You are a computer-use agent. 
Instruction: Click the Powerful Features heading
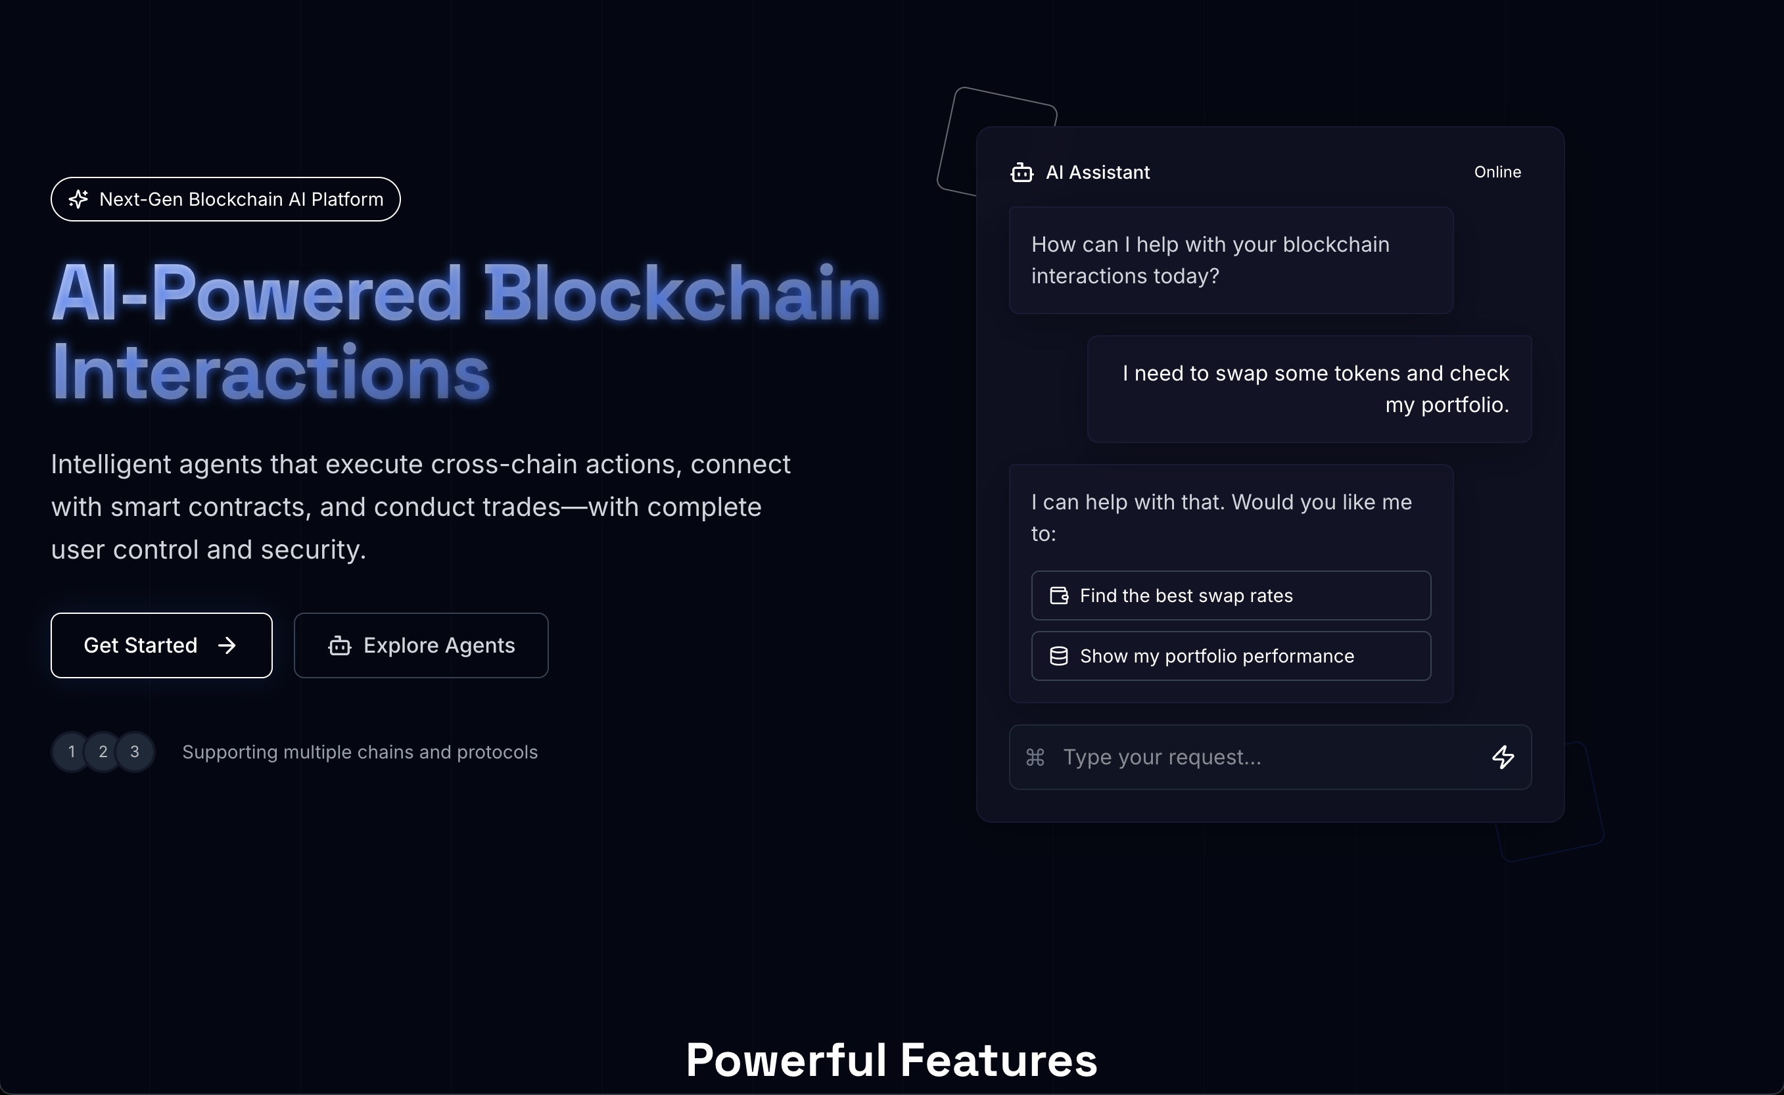coord(891,1060)
